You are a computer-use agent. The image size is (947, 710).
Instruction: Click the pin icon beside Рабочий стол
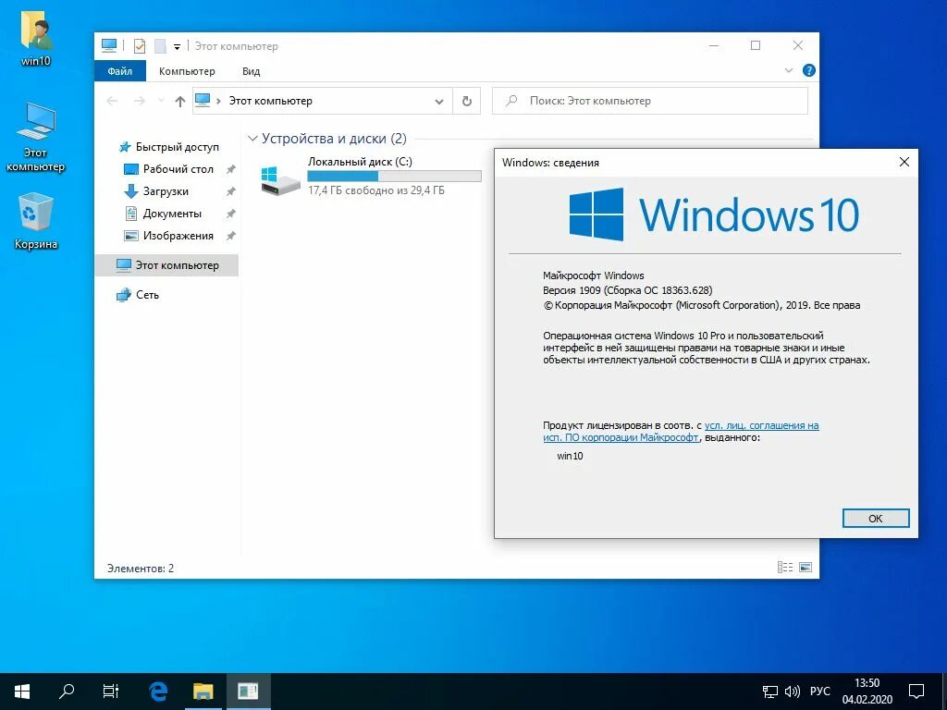[x=230, y=170]
